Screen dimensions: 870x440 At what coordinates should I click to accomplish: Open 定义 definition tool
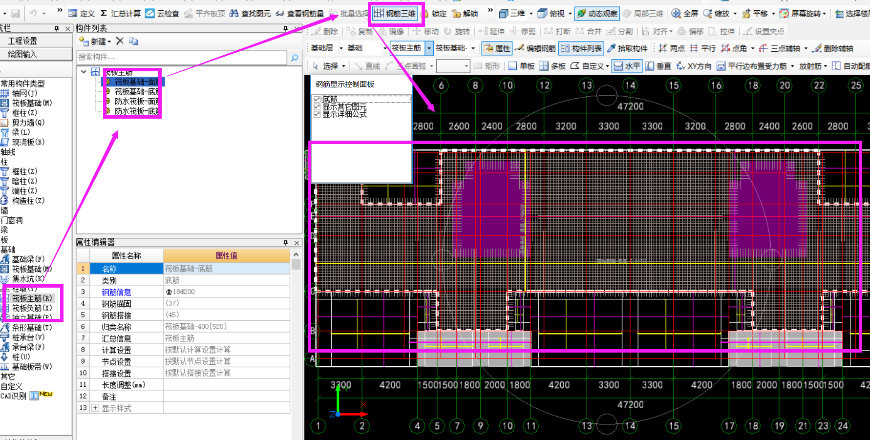pyautogui.click(x=82, y=14)
